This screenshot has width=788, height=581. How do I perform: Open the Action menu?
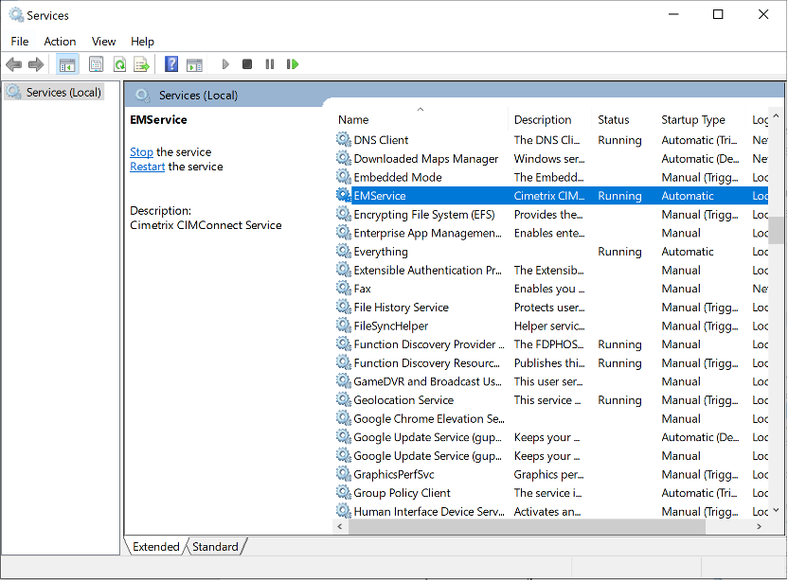pyautogui.click(x=60, y=42)
